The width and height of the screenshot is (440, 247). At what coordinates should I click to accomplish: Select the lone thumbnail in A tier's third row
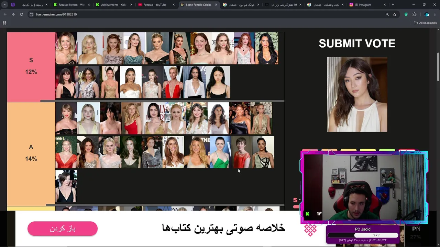[x=66, y=186]
